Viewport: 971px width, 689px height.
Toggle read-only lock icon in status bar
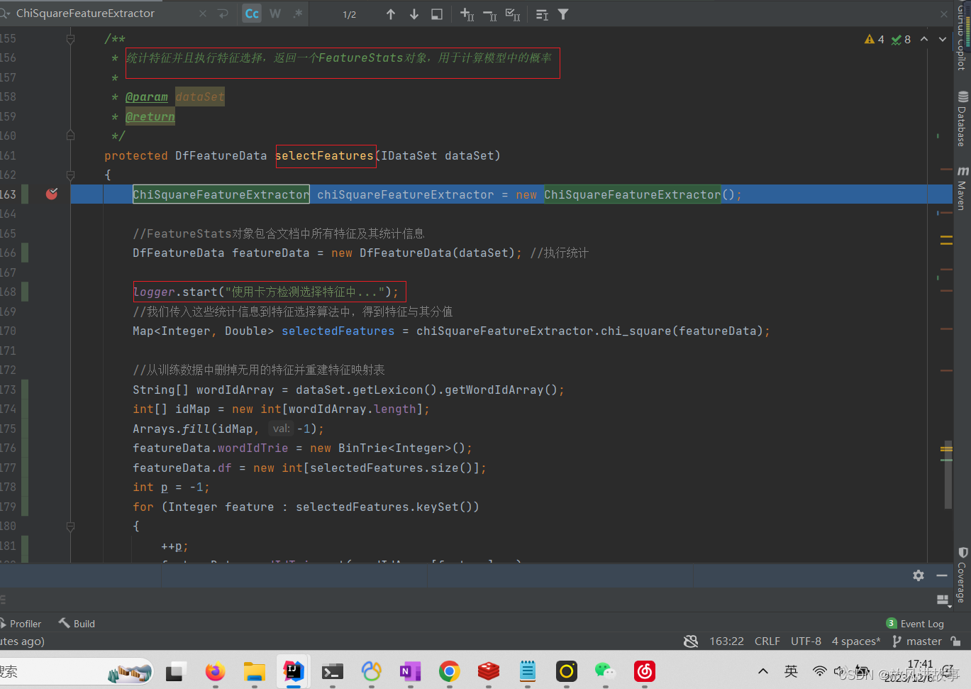click(x=956, y=641)
